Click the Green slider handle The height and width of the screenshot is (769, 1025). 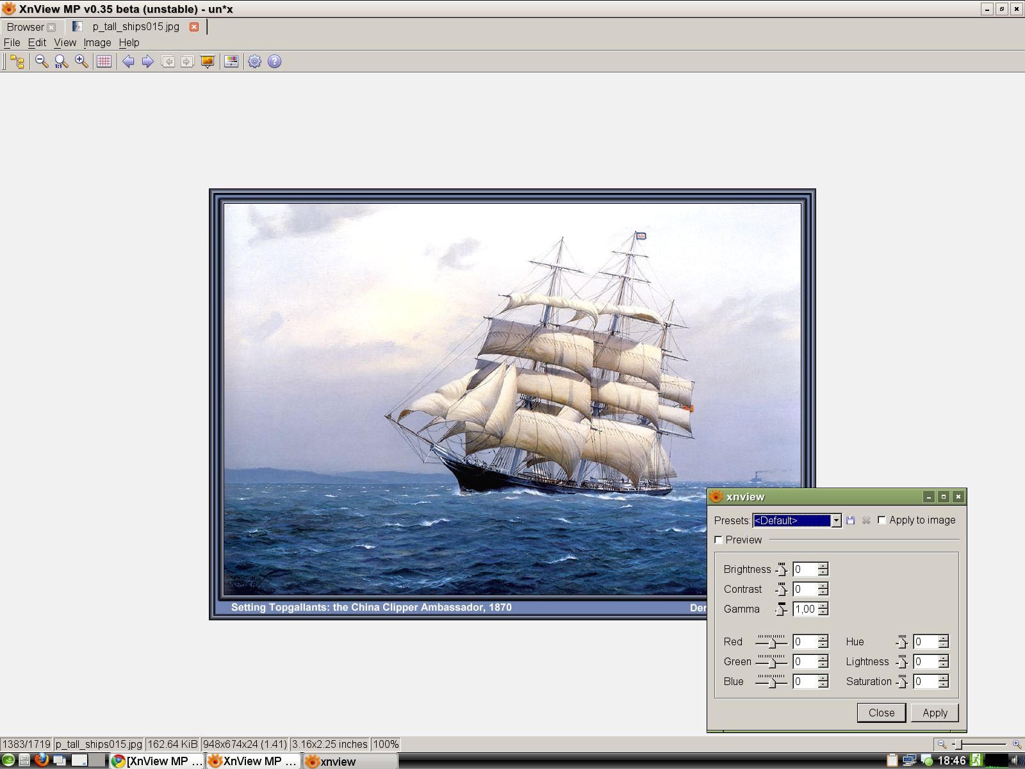tap(773, 663)
